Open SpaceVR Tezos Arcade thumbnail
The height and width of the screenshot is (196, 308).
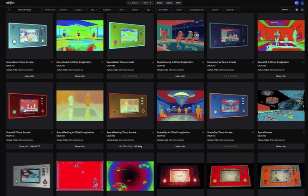click(29, 105)
